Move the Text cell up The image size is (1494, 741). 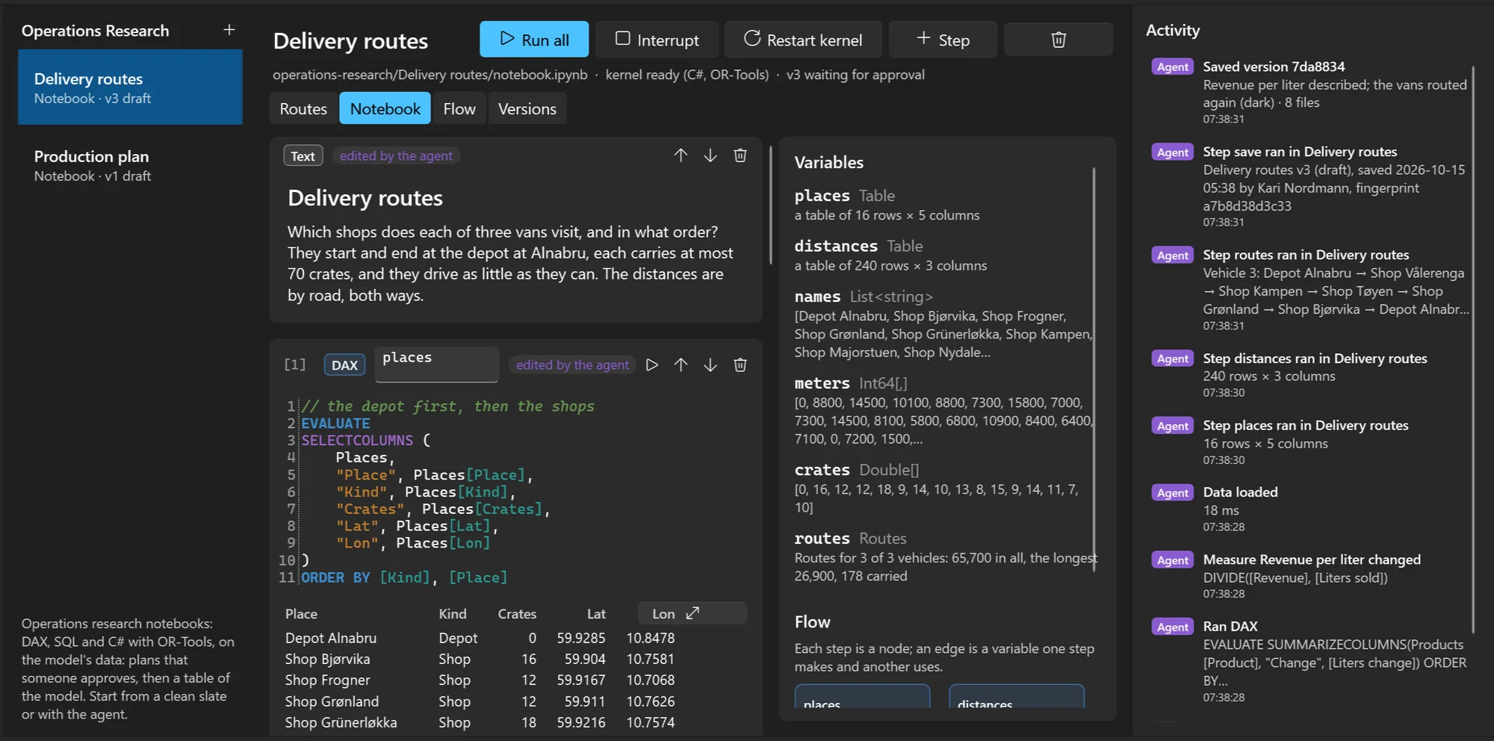[681, 155]
